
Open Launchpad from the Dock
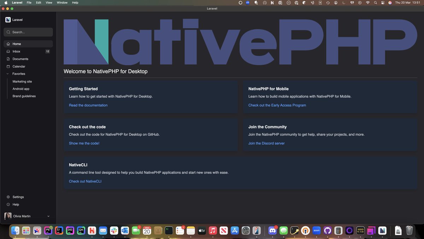pyautogui.click(x=26, y=231)
